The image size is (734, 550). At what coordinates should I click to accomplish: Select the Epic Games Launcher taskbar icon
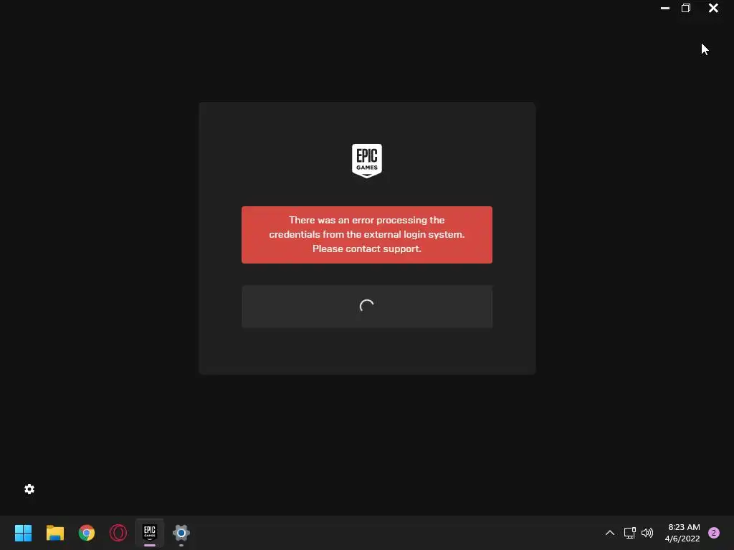(x=150, y=532)
